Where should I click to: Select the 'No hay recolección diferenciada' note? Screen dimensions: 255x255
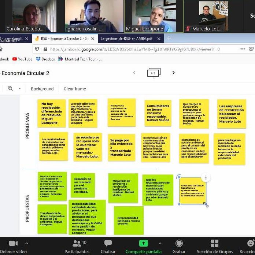click(x=52, y=113)
